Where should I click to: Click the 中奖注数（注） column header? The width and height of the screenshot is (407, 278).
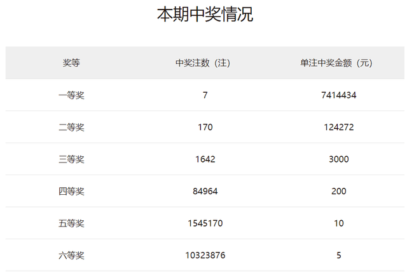(205, 63)
